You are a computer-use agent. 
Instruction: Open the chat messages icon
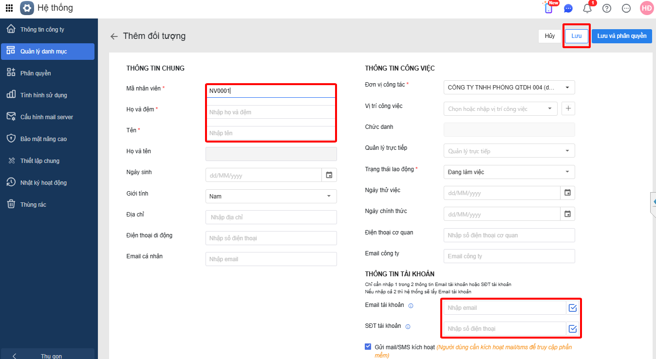tap(568, 8)
